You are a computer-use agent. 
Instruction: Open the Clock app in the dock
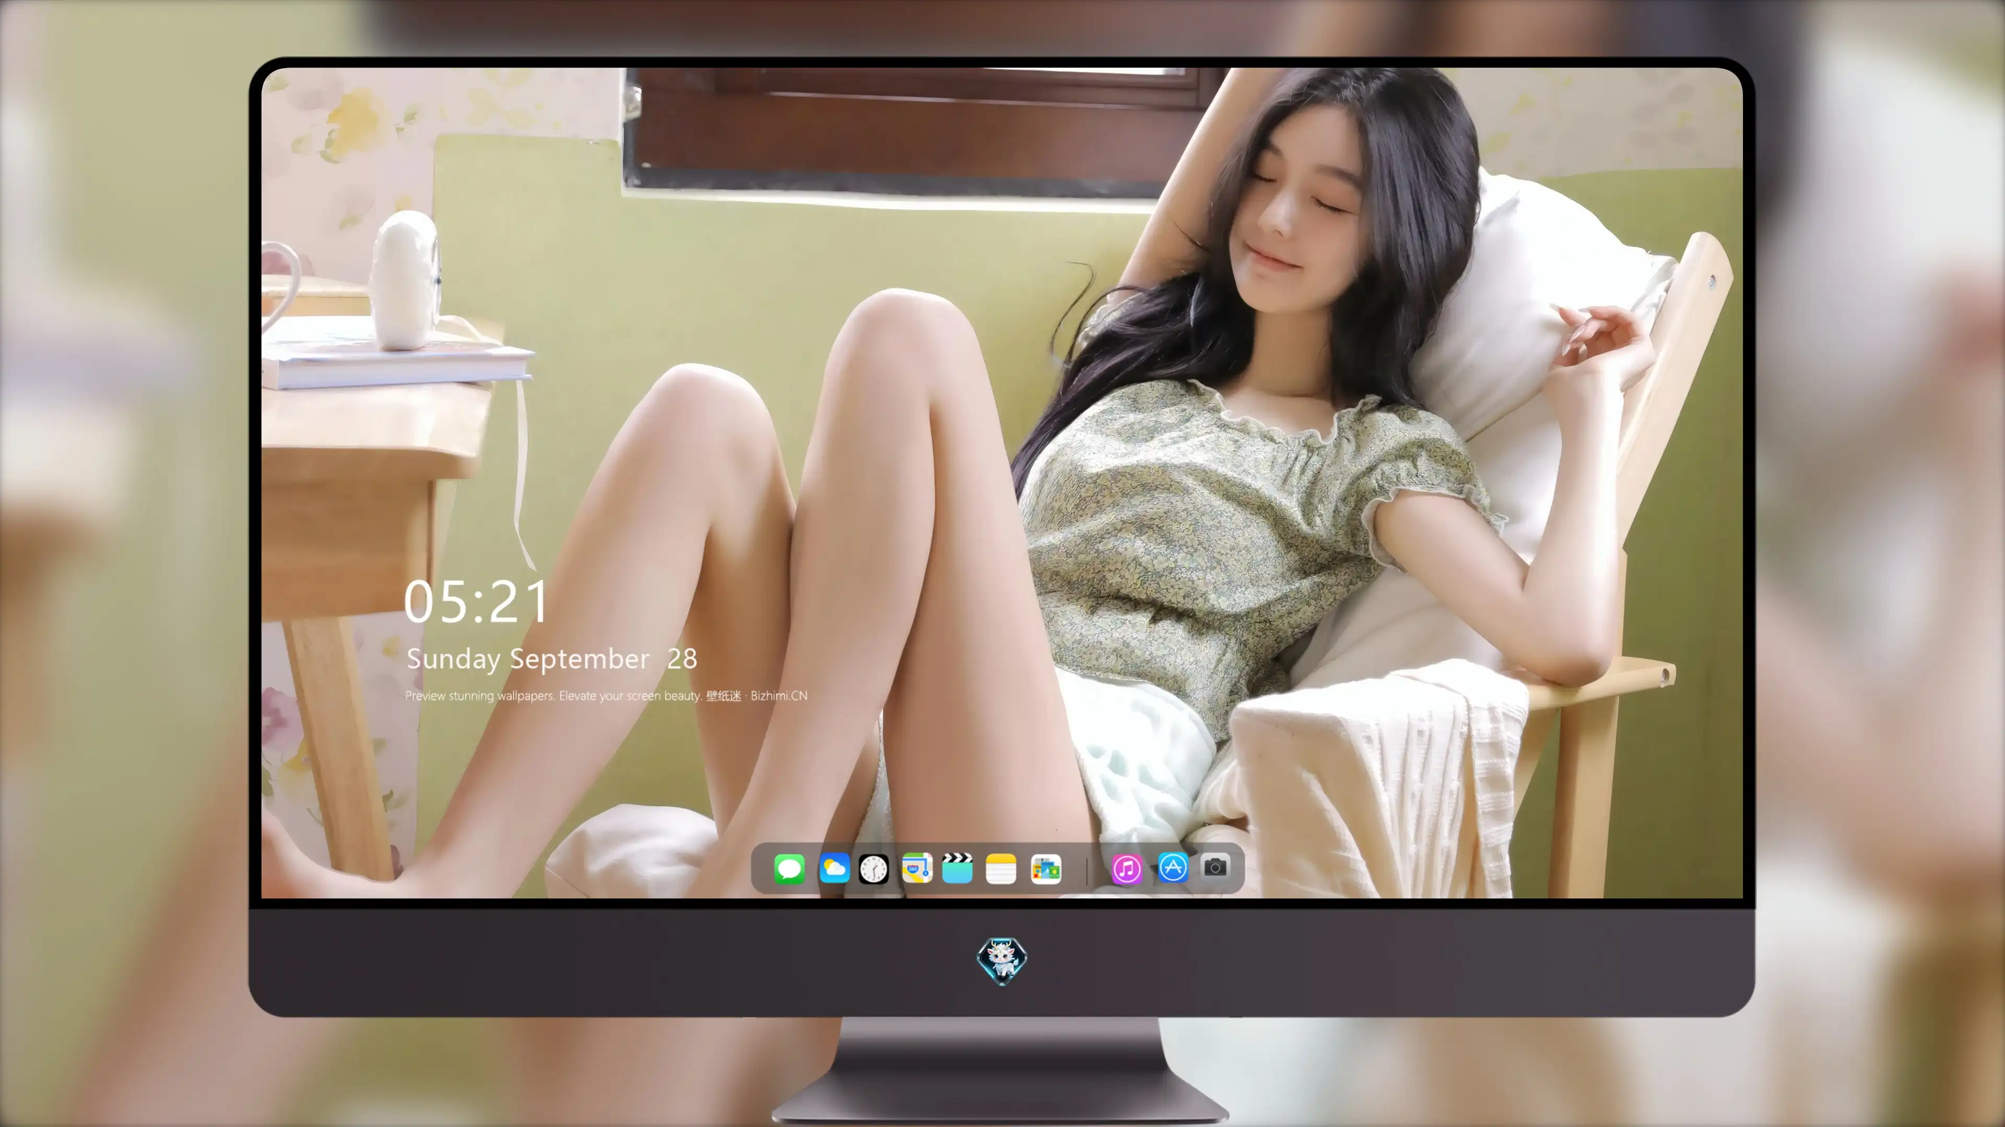click(x=874, y=869)
